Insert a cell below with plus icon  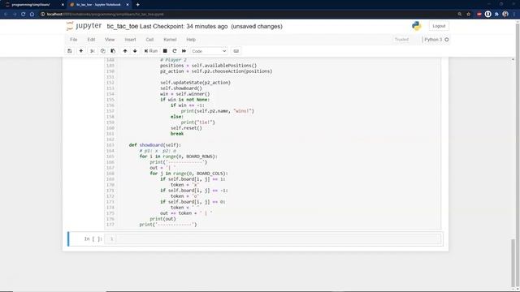click(81, 51)
